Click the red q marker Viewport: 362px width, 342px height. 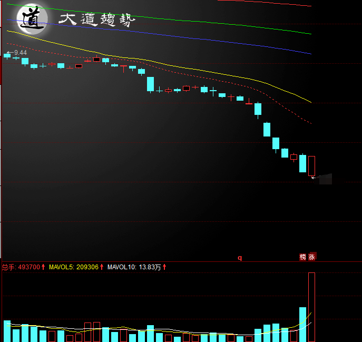pyautogui.click(x=240, y=258)
